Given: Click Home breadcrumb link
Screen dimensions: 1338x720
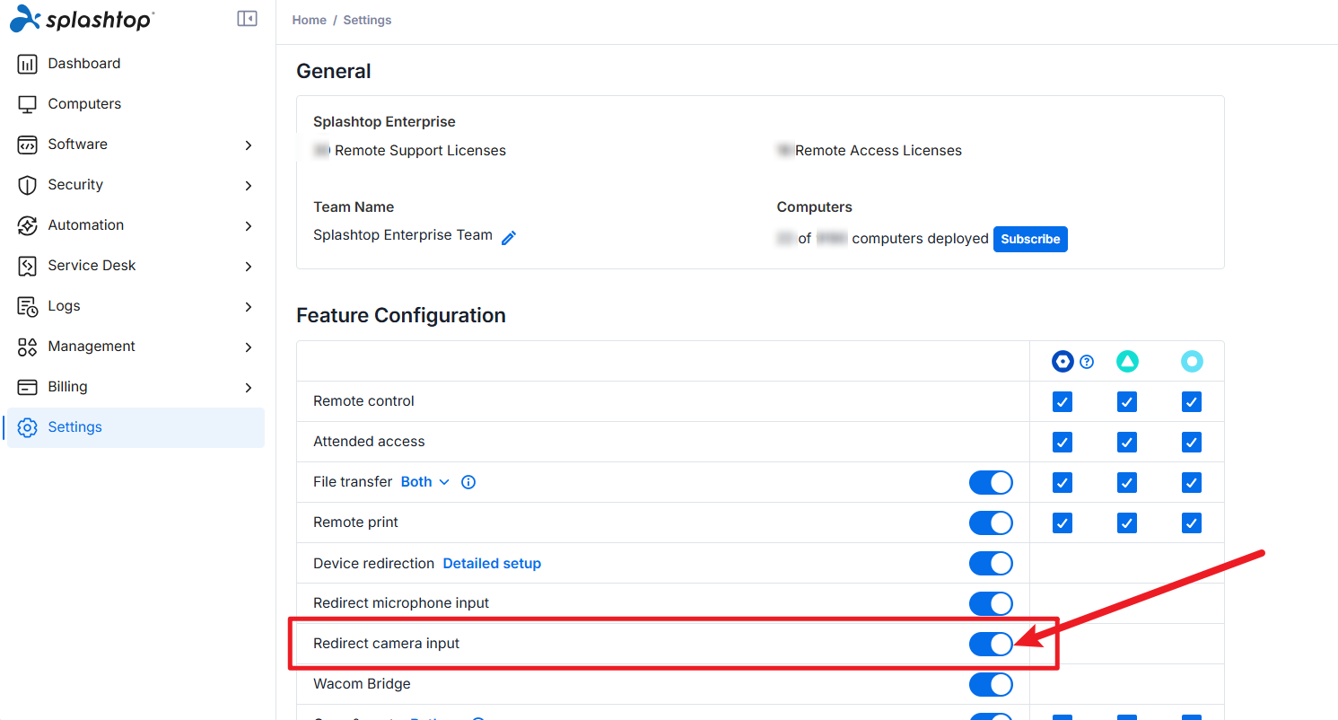Looking at the screenshot, I should point(310,20).
